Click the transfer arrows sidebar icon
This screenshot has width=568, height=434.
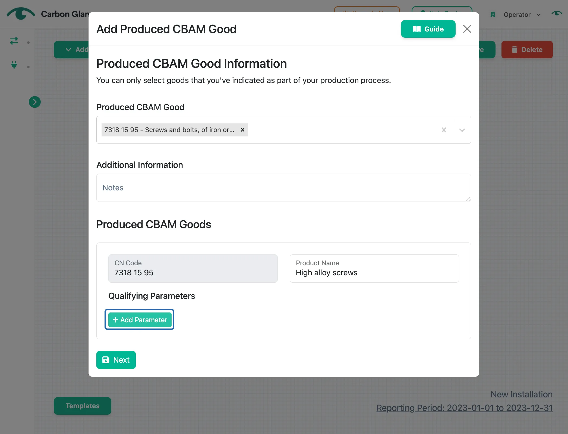point(14,41)
